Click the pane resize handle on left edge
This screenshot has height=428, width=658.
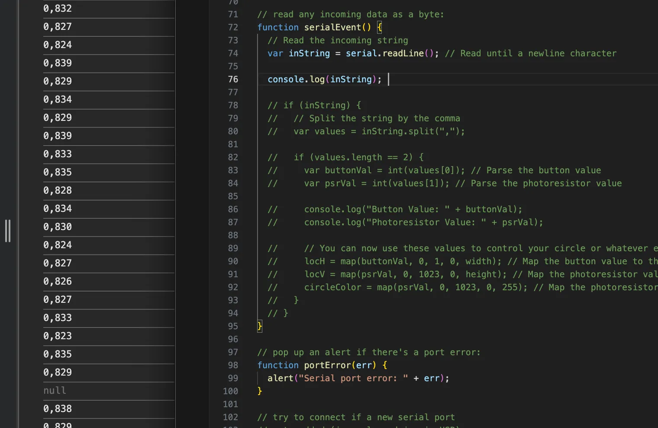tap(7, 231)
